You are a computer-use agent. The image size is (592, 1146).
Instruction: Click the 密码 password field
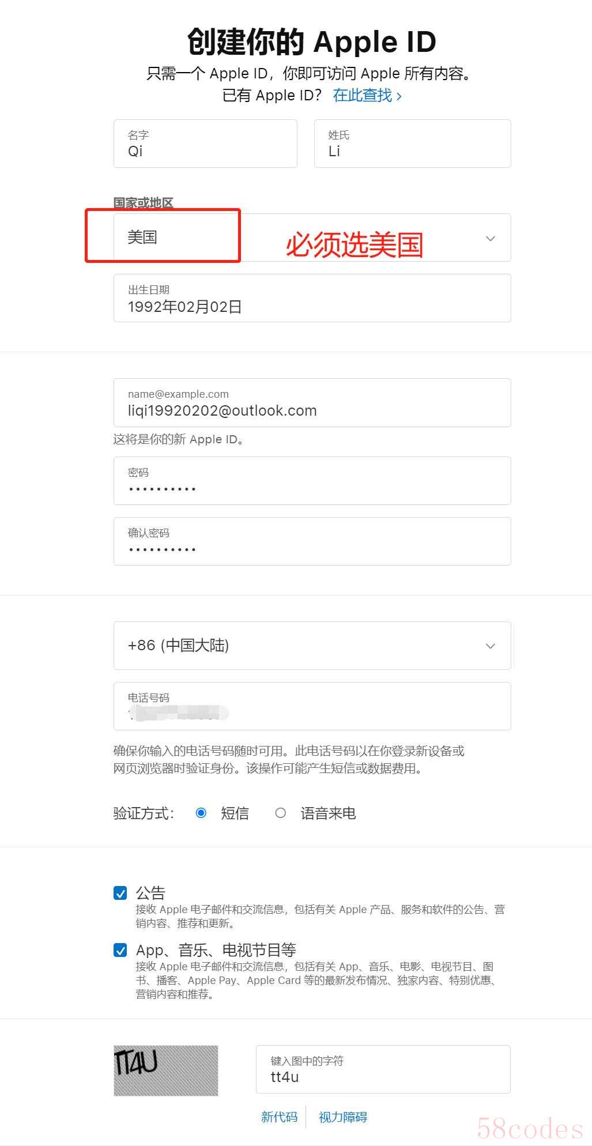pyautogui.click(x=312, y=481)
